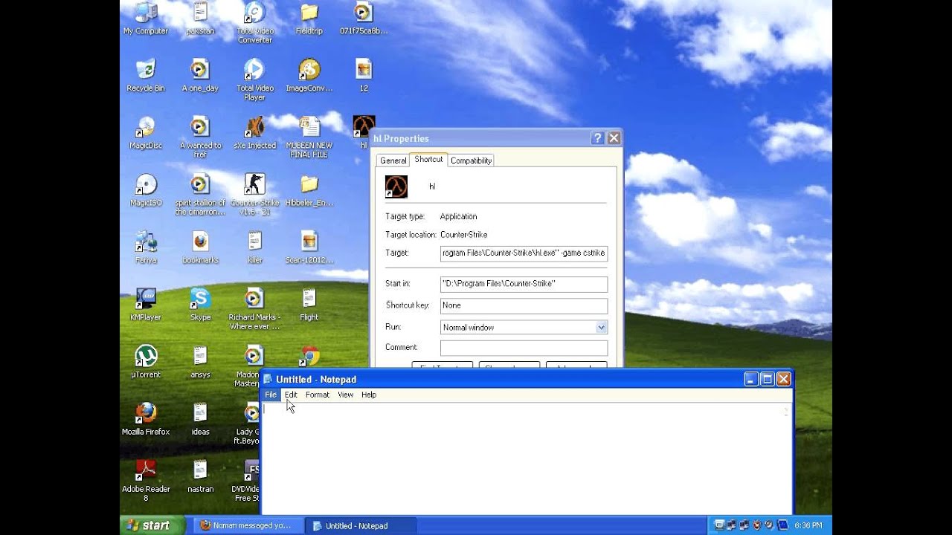Screen dimensions: 952x535
Task: Open Notepad Format menu
Action: click(x=318, y=395)
